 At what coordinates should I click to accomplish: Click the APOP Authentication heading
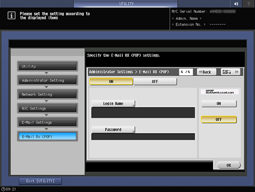[219, 92]
